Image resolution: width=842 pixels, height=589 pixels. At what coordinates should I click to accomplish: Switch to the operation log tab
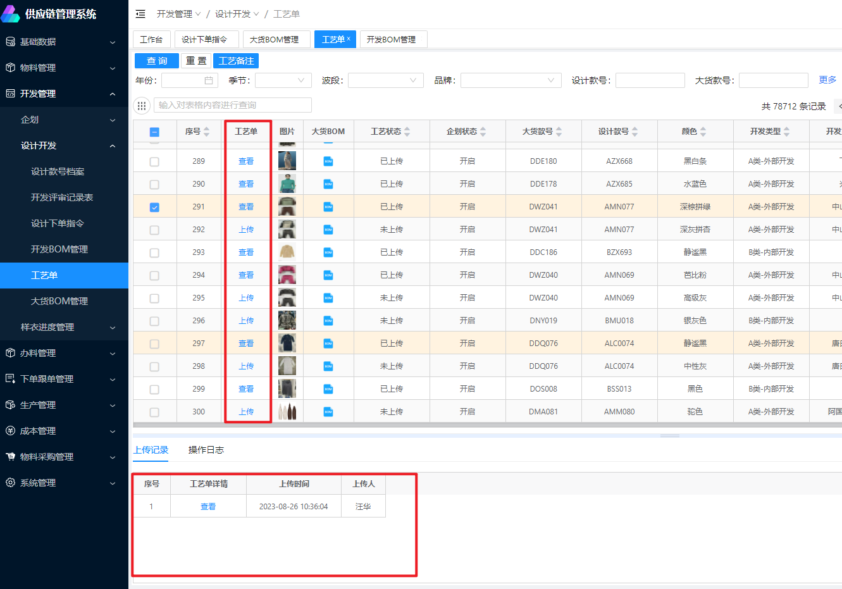click(206, 450)
